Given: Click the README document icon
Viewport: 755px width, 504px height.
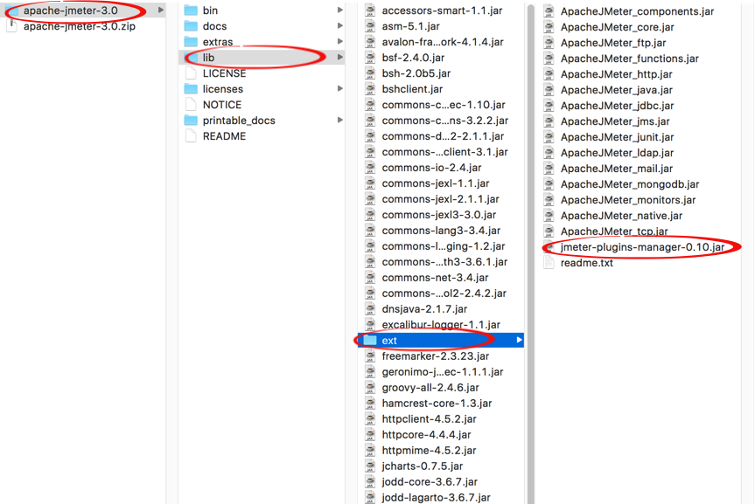Looking at the screenshot, I should 191,136.
